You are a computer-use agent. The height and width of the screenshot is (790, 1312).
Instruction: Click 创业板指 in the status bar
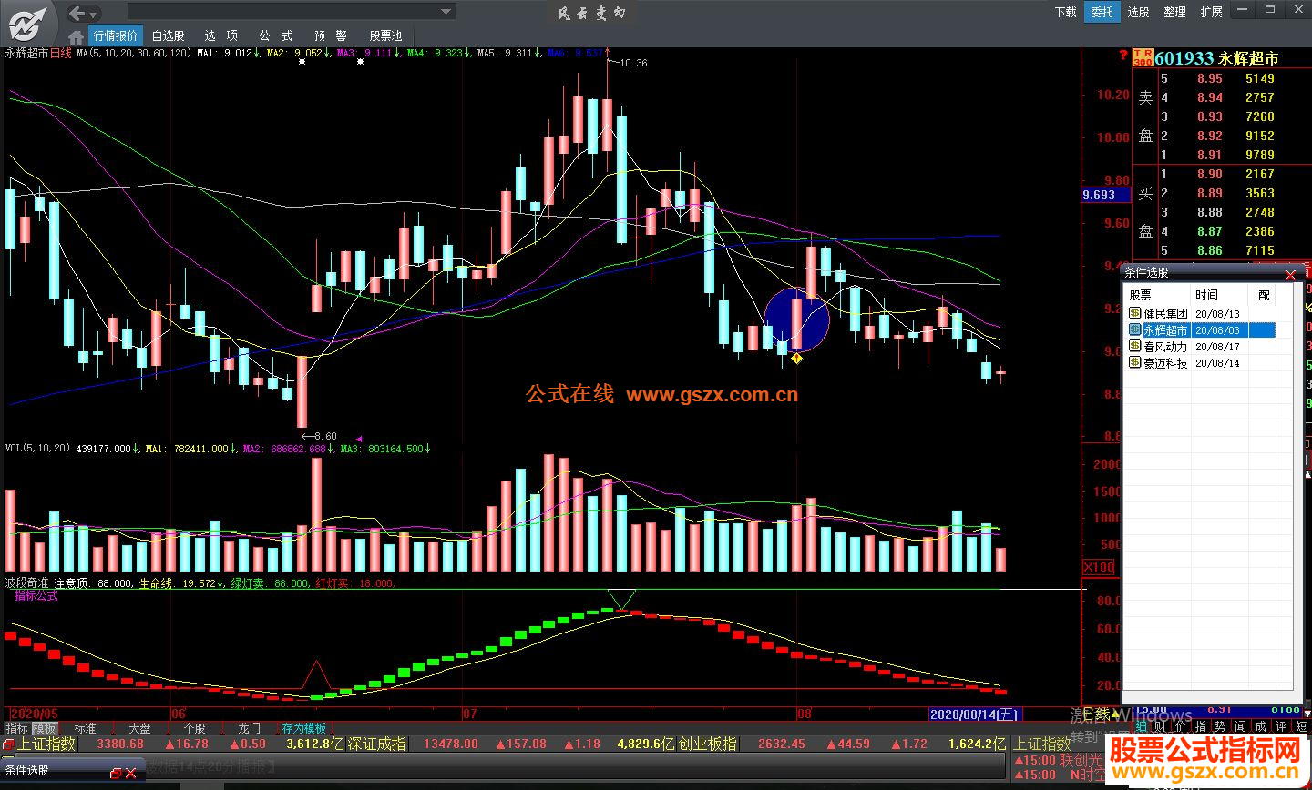point(707,744)
